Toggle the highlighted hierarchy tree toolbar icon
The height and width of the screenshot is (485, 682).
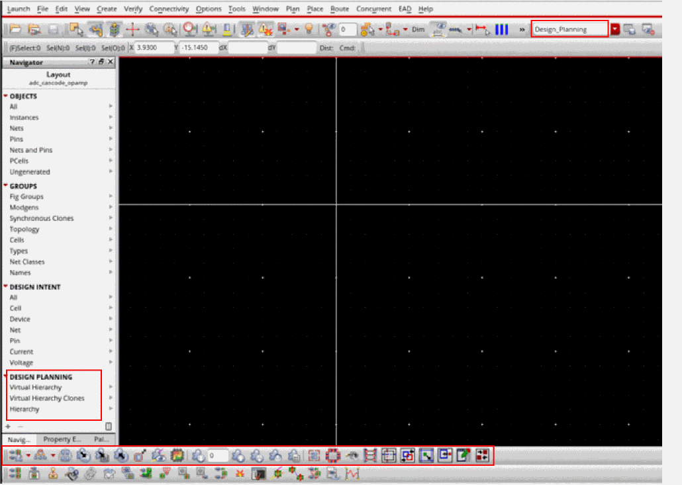(x=115, y=29)
